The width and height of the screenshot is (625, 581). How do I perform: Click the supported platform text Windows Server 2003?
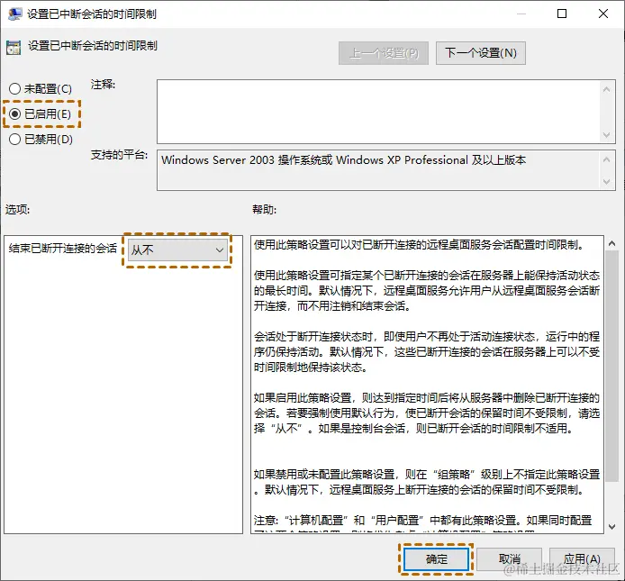tap(218, 160)
